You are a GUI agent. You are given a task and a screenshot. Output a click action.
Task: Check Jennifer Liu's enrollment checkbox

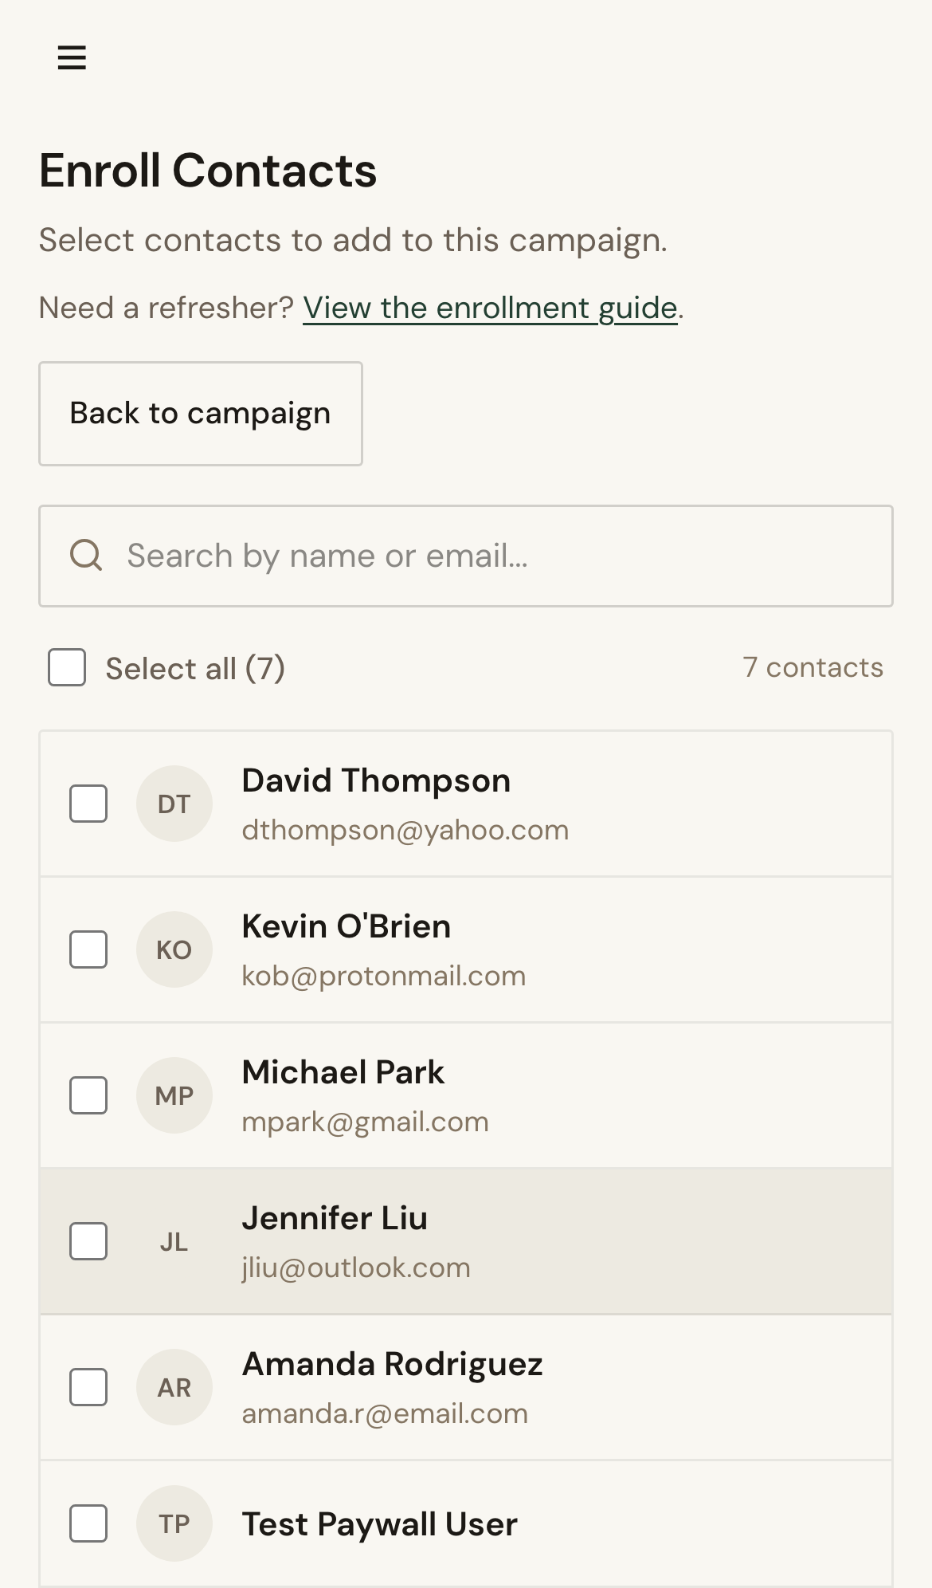[x=88, y=1240]
